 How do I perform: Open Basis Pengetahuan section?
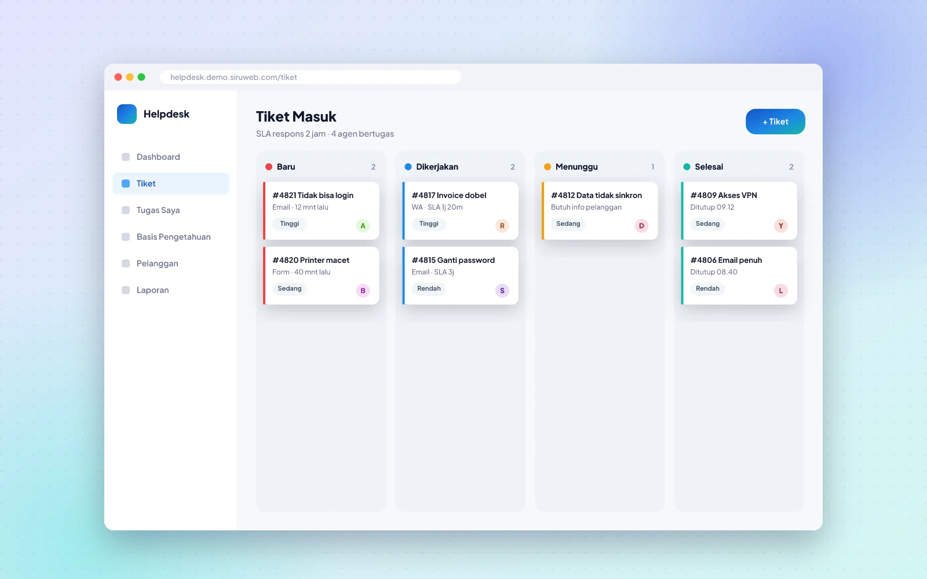point(171,237)
